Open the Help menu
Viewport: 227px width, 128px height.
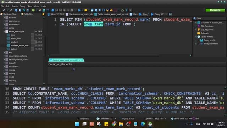(x=44, y=6)
